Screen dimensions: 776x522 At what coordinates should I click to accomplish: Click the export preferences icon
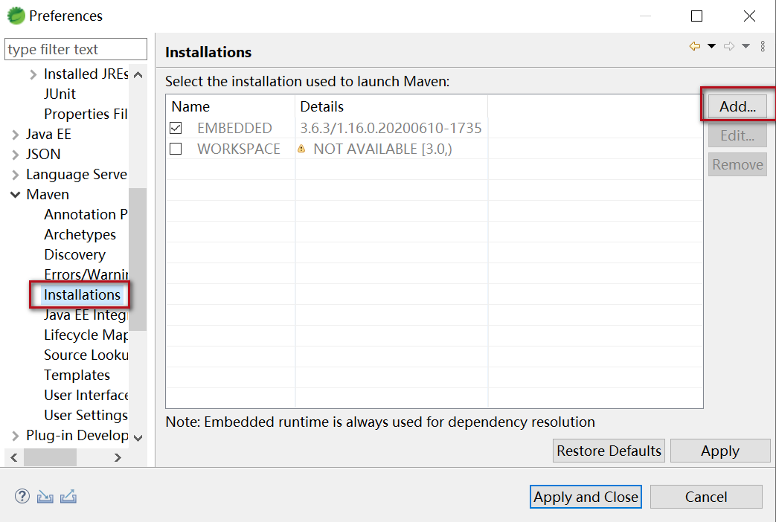[x=68, y=496]
